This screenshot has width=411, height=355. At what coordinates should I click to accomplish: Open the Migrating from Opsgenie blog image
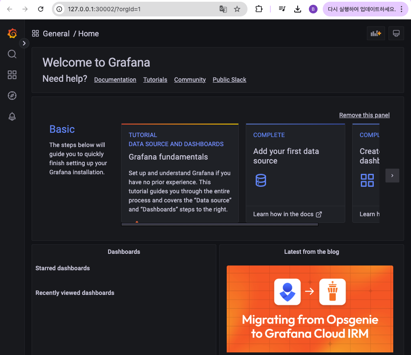pyautogui.click(x=310, y=309)
